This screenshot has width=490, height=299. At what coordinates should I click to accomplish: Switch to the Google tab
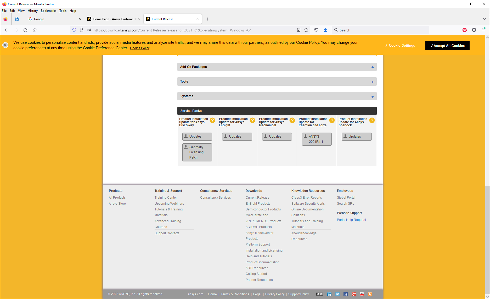pos(54,19)
